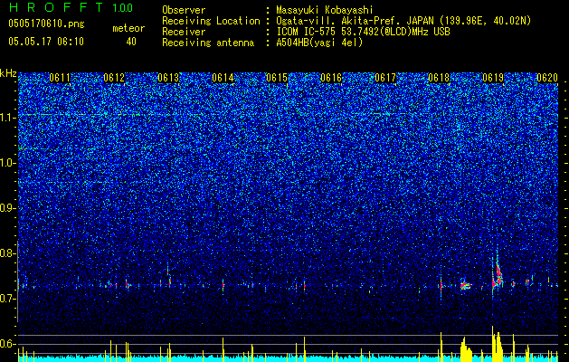Click the 0615 time marker
Viewport: 569px width, 362px height.
(x=277, y=78)
